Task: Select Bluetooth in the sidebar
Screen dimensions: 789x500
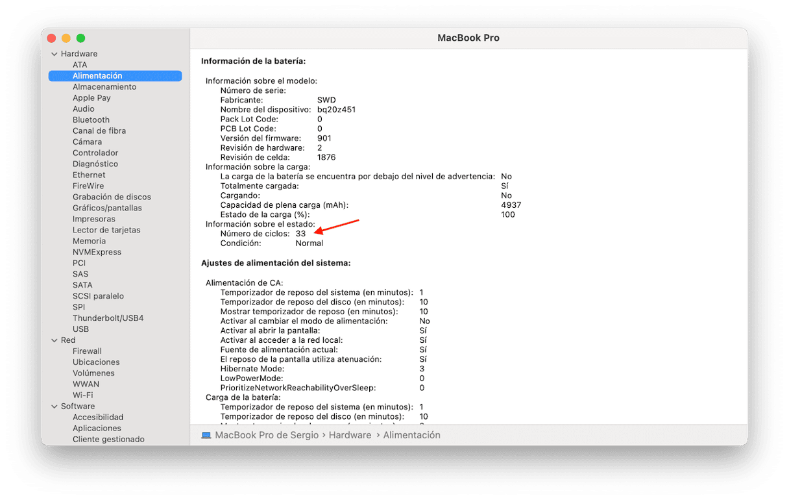Action: pos(91,120)
